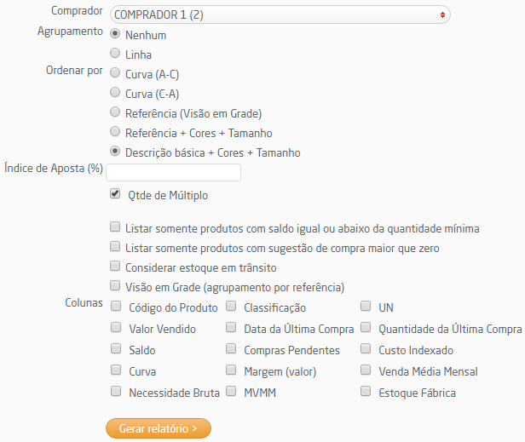The height and width of the screenshot is (442, 525).
Task: Enable listing products below minimum quantity
Action: click(115, 228)
